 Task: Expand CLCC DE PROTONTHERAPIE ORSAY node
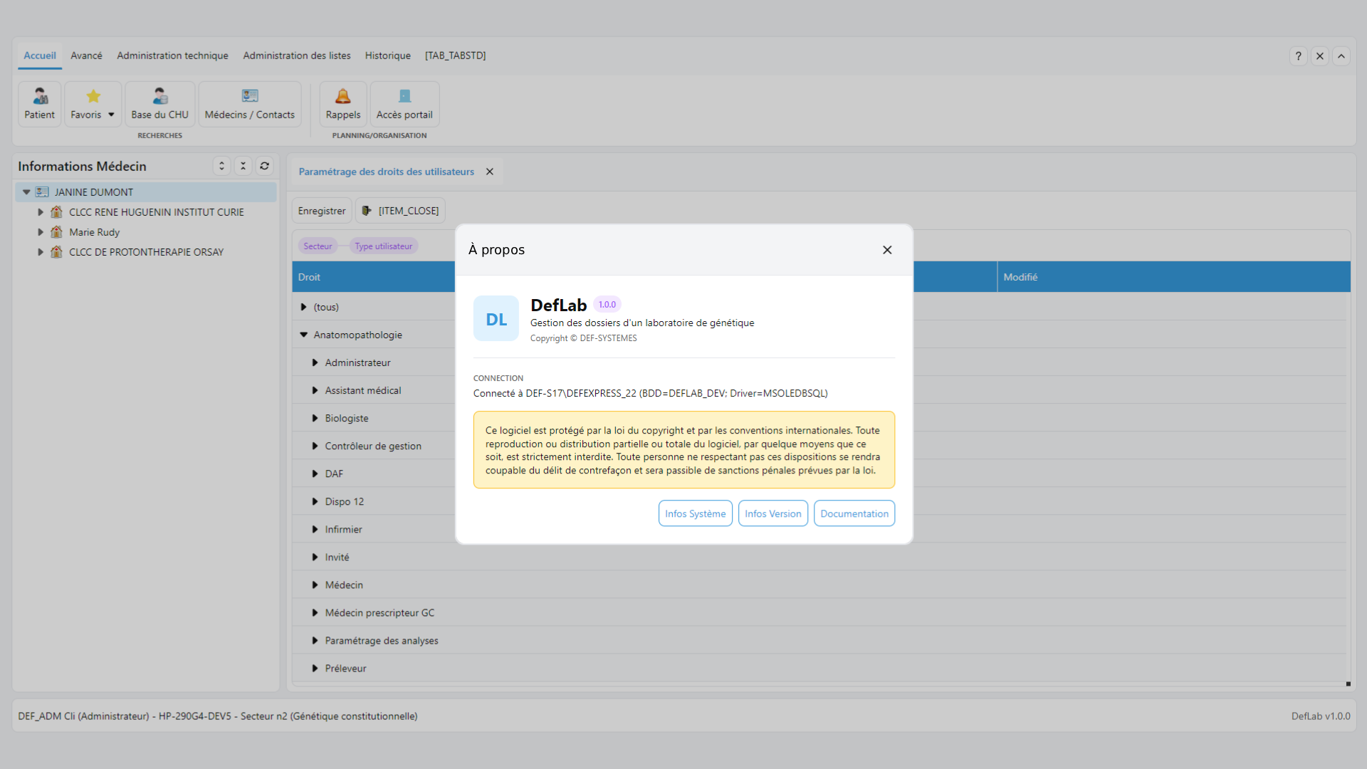(41, 252)
